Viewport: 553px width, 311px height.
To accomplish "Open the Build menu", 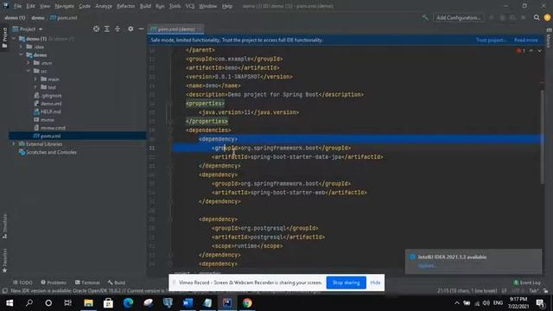I will tap(145, 6).
